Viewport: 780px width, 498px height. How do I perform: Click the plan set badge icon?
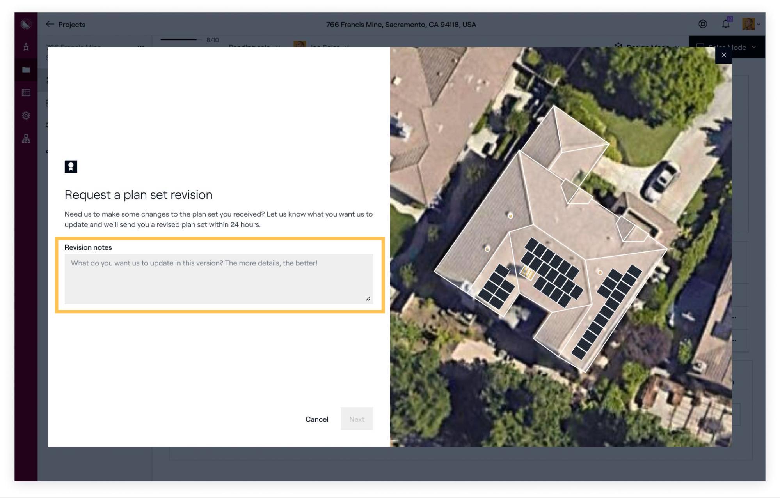click(x=71, y=167)
